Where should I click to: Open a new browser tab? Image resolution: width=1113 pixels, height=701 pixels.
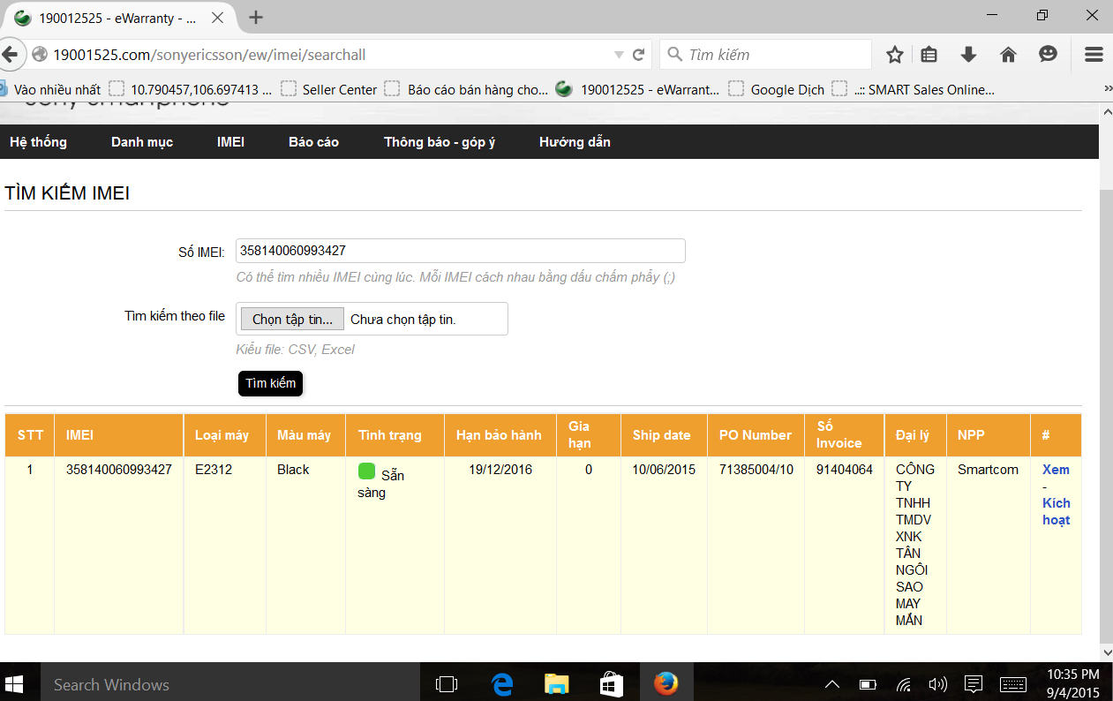coord(256,17)
